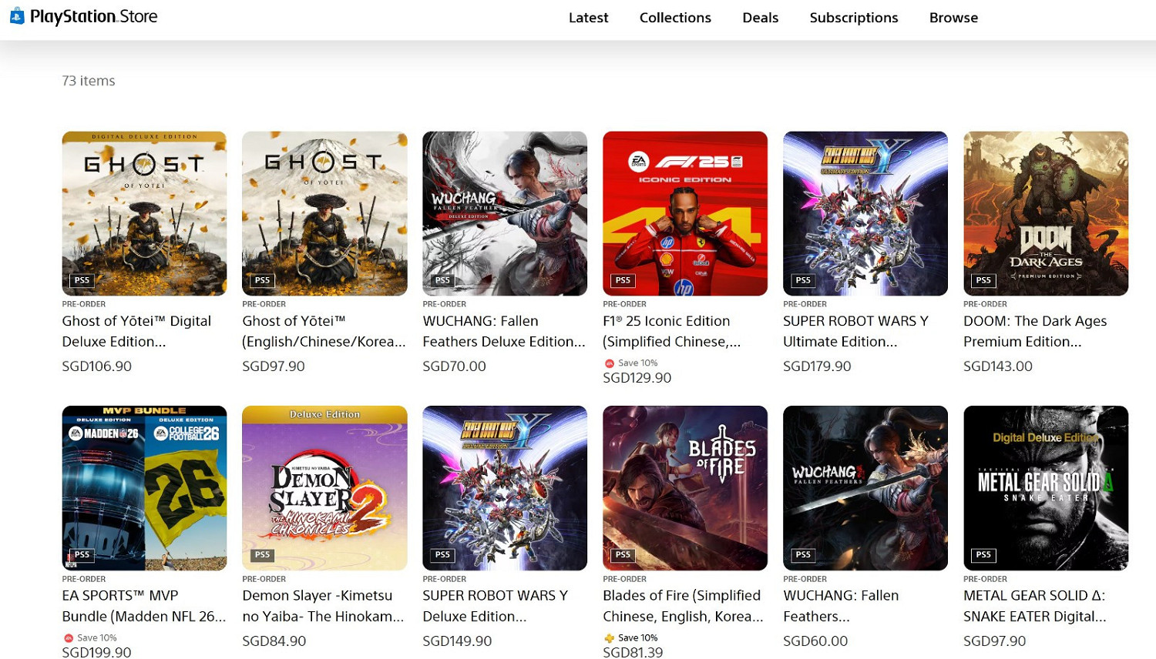Click the EA Play icon beside F1 25 discount

pos(609,363)
